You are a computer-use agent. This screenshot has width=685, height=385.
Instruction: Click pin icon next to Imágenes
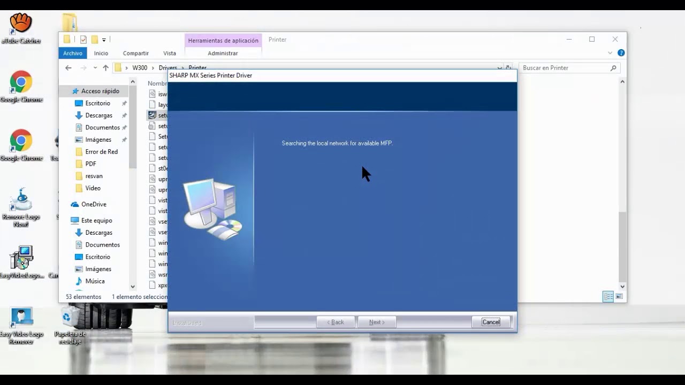point(124,140)
